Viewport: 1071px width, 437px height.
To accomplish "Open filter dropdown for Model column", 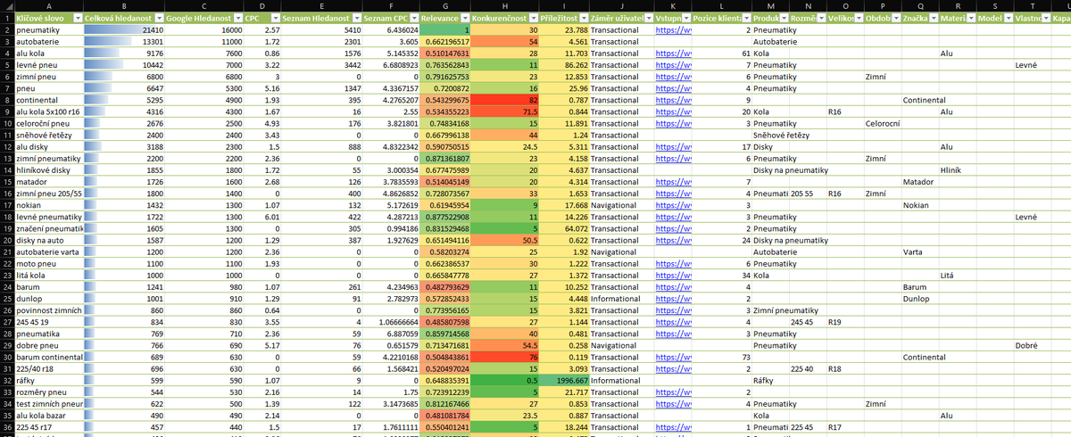I will 1008,18.
